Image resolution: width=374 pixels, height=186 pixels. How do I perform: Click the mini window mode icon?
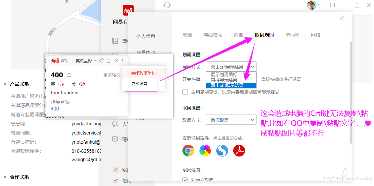click(332, 5)
